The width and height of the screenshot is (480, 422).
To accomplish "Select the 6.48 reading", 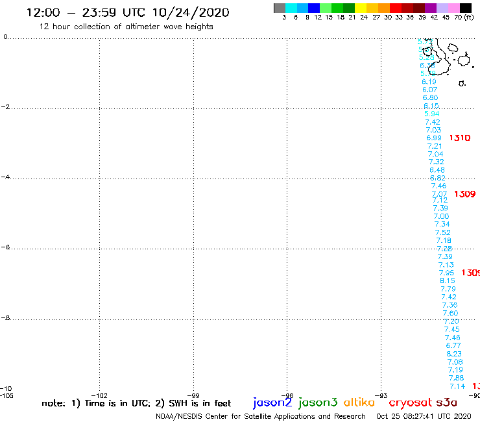I will pos(437,170).
